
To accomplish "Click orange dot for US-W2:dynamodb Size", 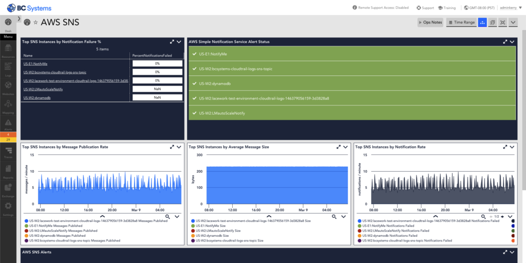I will click(193, 236).
